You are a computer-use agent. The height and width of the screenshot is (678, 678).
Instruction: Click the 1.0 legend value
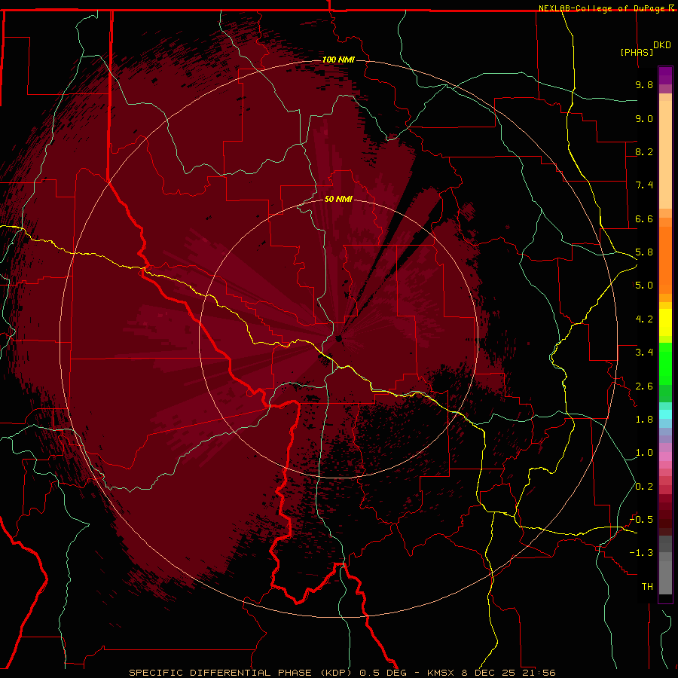(644, 453)
